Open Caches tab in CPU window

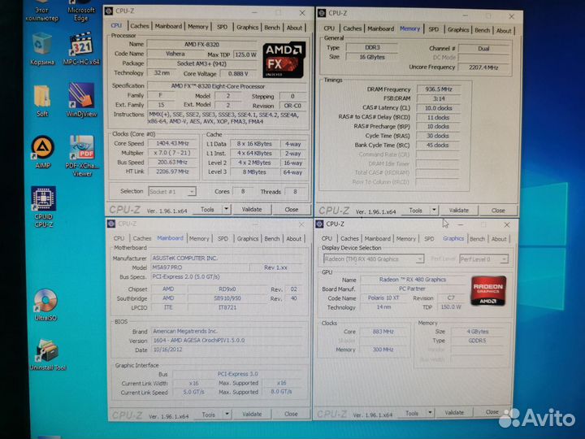point(140,26)
